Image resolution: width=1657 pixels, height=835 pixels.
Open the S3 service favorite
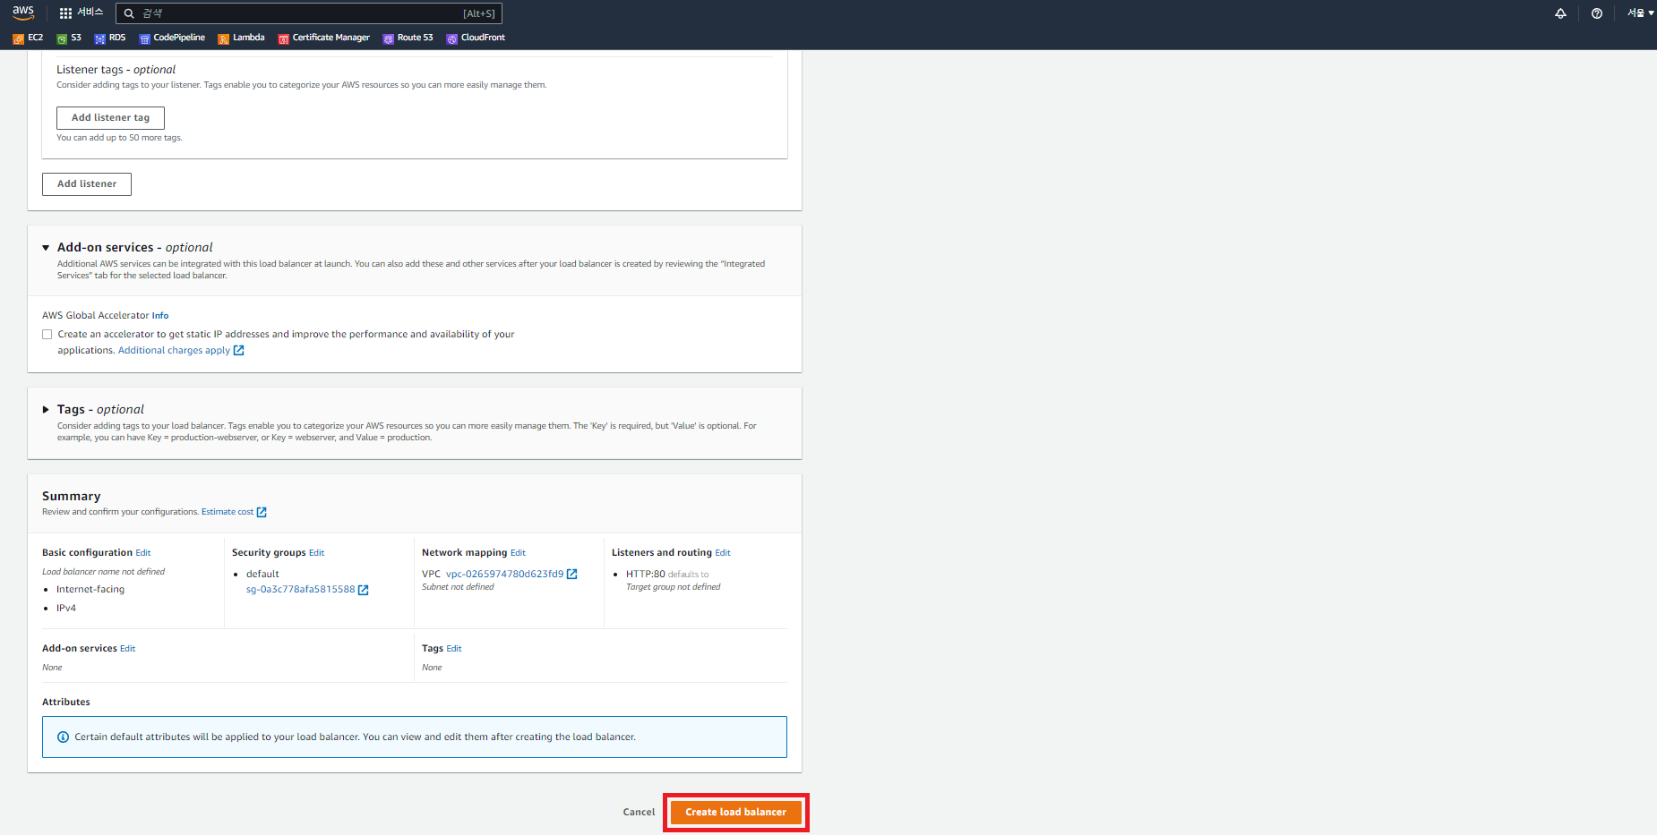(x=69, y=38)
